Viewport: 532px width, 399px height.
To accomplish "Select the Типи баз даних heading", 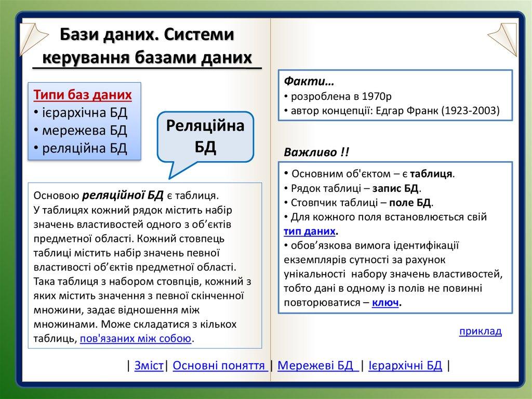I will tap(83, 95).
